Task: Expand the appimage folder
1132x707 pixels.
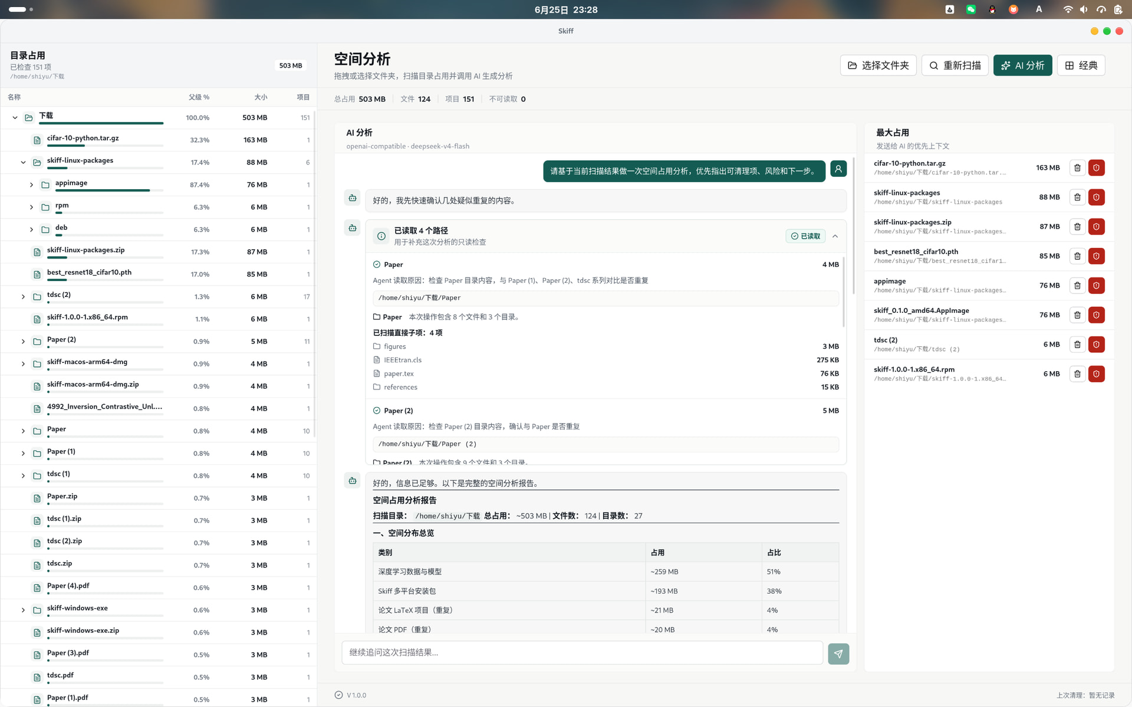Action: (31, 185)
